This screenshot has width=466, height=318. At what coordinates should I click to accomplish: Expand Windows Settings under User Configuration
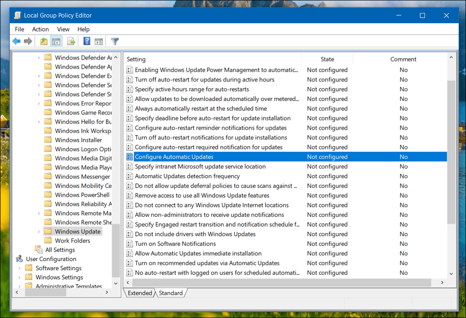pyautogui.click(x=19, y=277)
